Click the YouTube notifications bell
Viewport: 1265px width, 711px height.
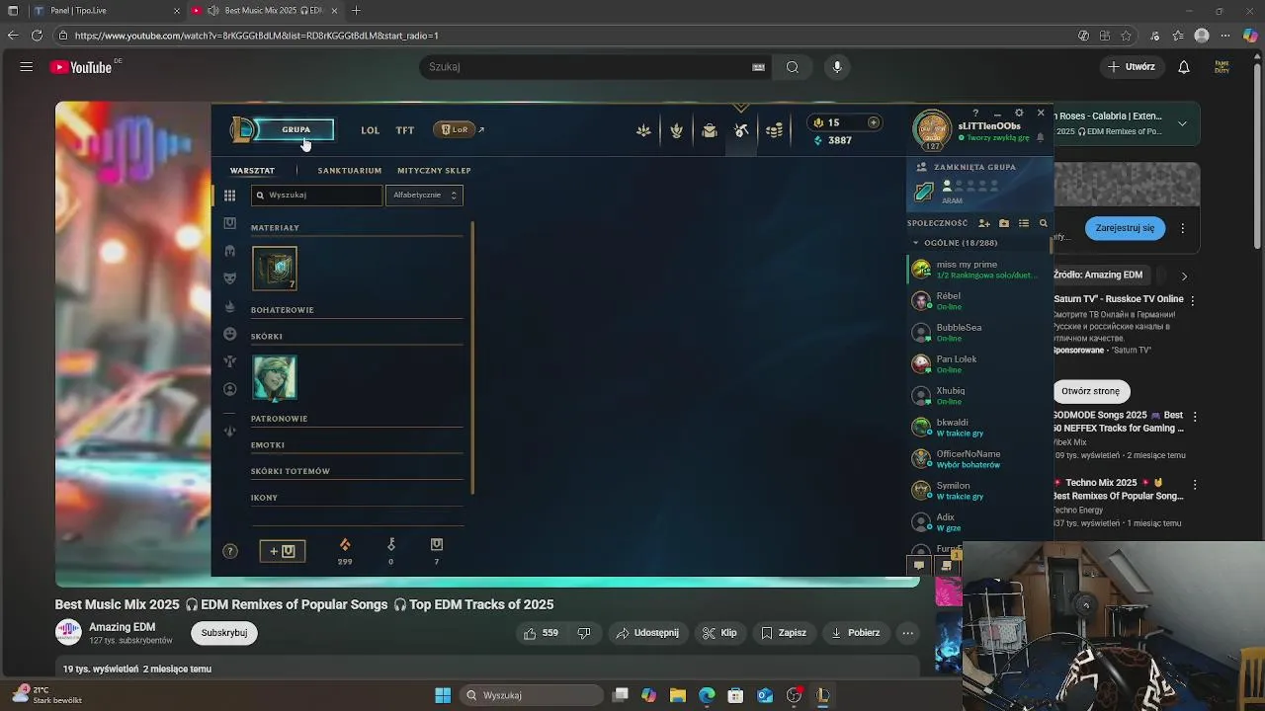1184,67
